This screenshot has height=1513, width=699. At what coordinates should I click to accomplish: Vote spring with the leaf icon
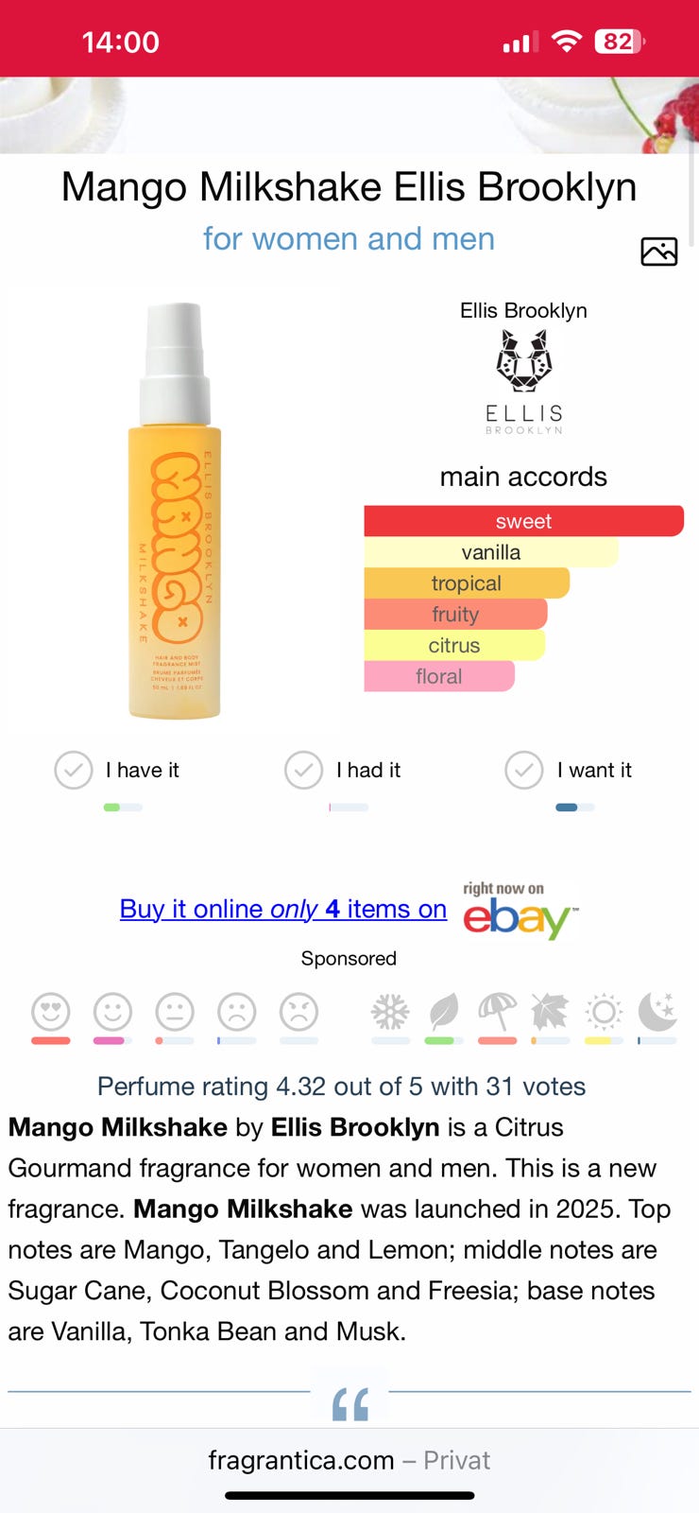444,1013
